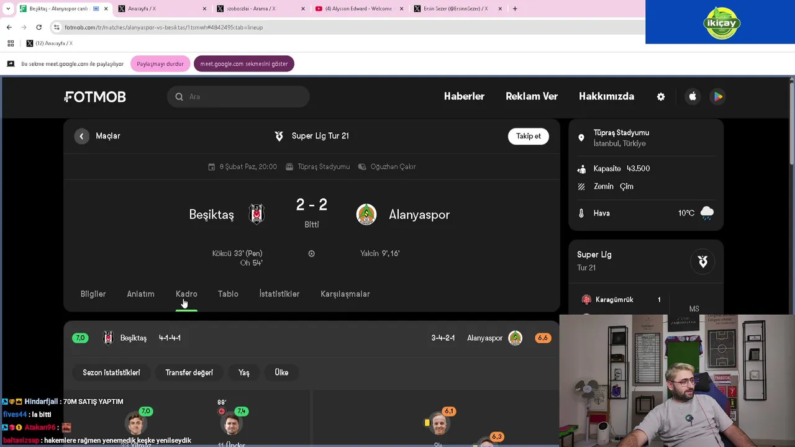795x447 pixels.
Task: Click the Beşiktaş 7.0 team rating badge
Action: (80, 338)
